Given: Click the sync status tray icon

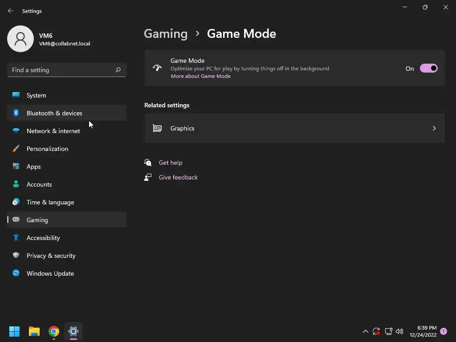Looking at the screenshot, I should point(376,331).
